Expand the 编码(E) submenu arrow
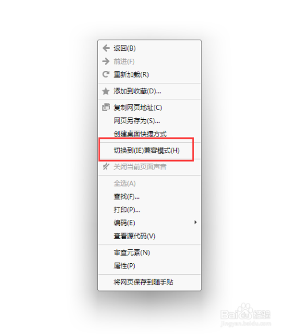 [195, 222]
